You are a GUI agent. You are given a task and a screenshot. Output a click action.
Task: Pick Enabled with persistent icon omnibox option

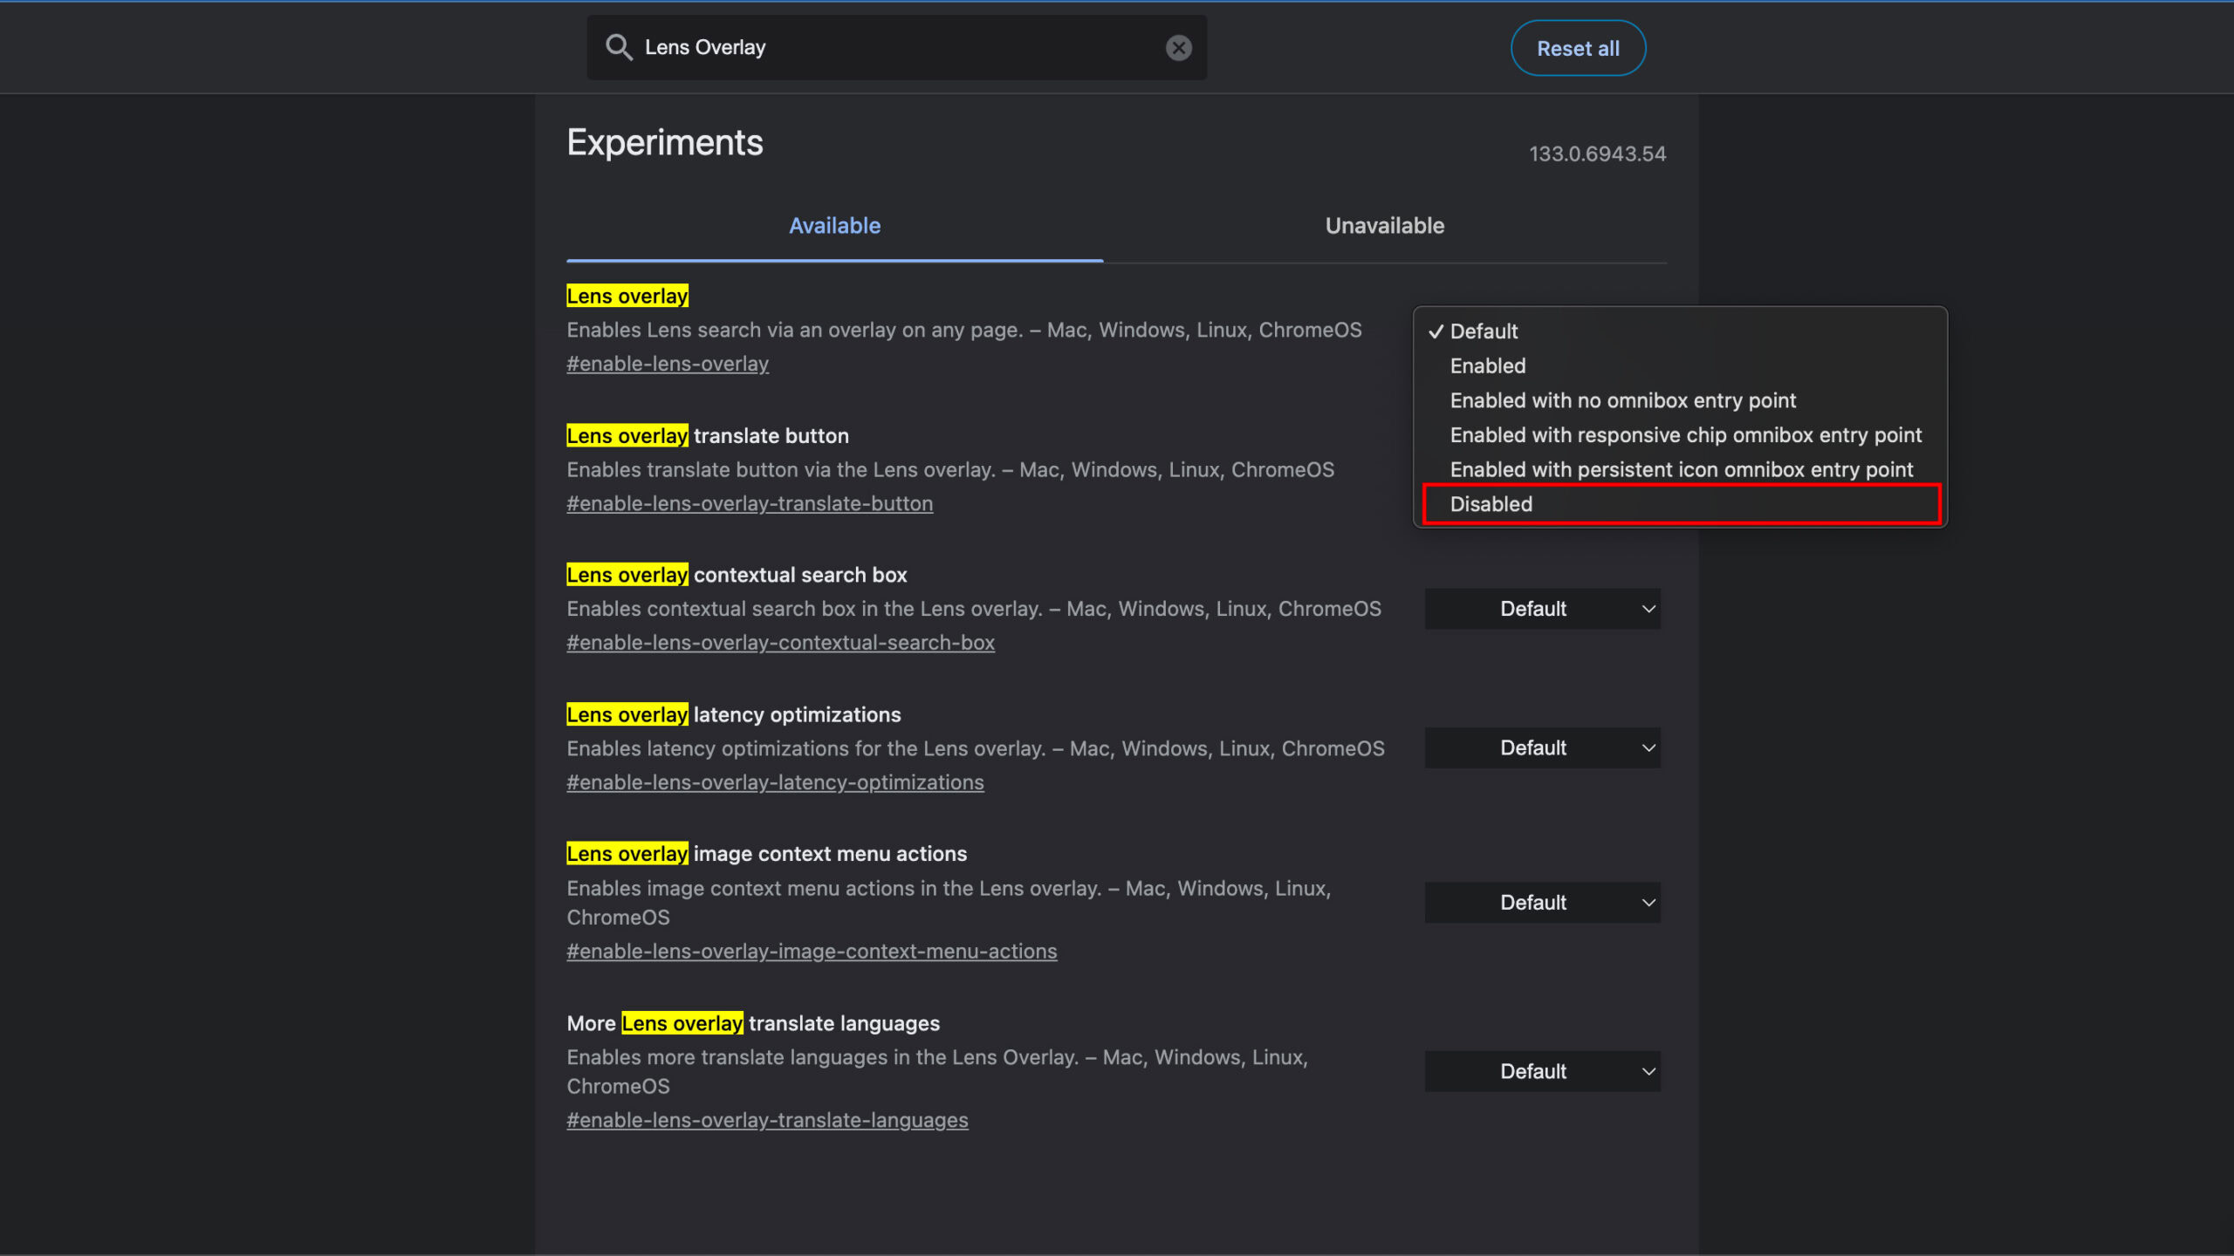click(x=1681, y=470)
